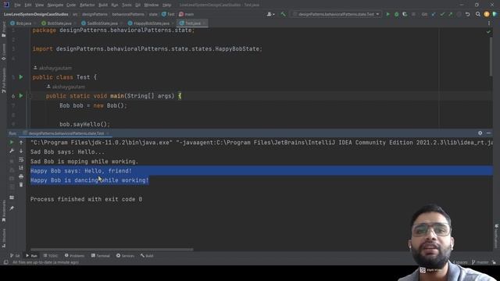This screenshot has height=281, width=500.
Task: Click 'Process finished with exit code 0' line
Action: [86, 199]
